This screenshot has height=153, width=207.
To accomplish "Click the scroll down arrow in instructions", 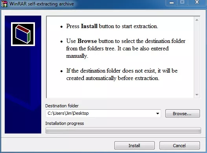I will click(x=197, y=94).
